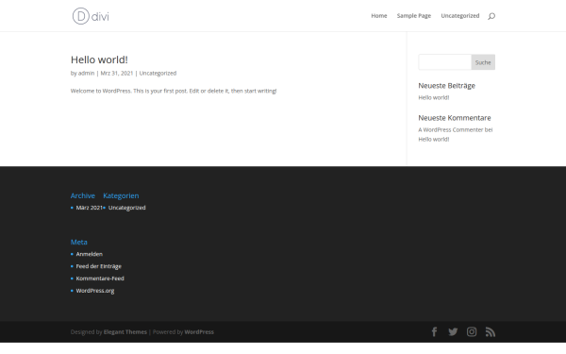Visit the Twitter footer icon
This screenshot has height=354, width=566.
453,331
